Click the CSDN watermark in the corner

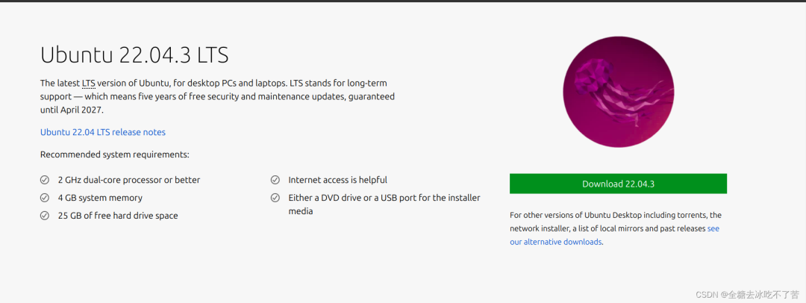(748, 295)
